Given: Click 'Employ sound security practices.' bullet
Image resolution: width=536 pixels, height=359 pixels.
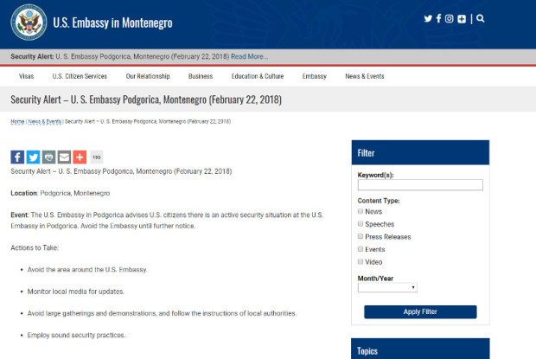Looking at the screenshot, I should click(x=76, y=335).
